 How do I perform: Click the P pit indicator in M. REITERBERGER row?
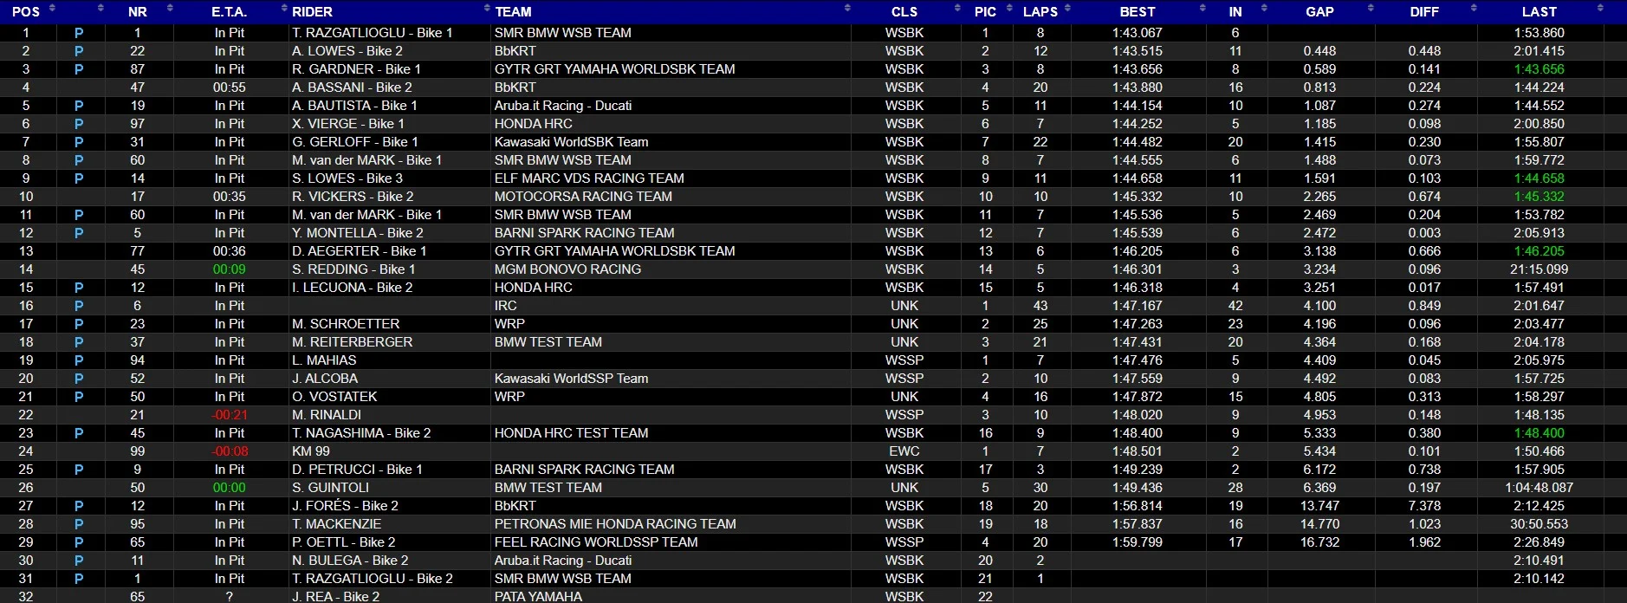click(79, 342)
